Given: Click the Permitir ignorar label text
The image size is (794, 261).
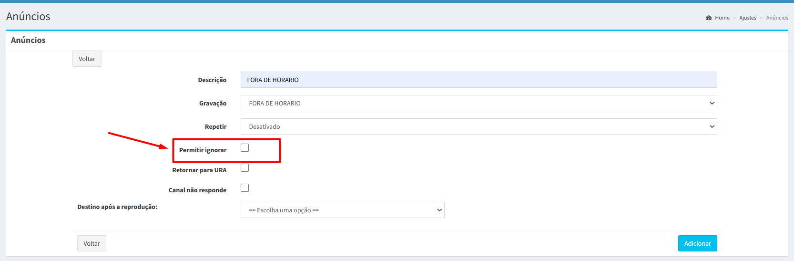Looking at the screenshot, I should coord(203,150).
